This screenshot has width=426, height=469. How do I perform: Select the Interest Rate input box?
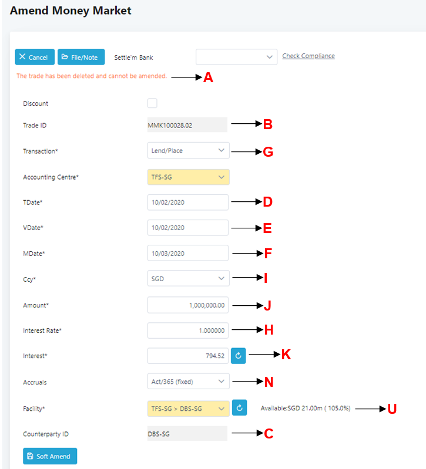187,330
